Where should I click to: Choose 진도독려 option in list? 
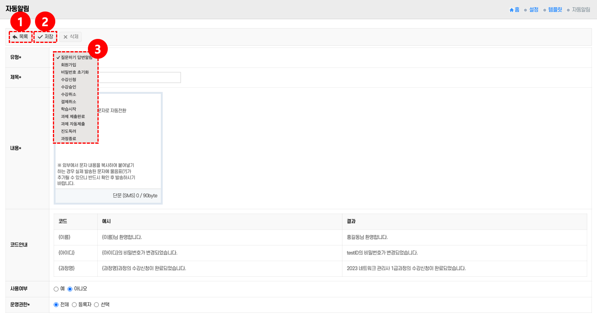[68, 131]
